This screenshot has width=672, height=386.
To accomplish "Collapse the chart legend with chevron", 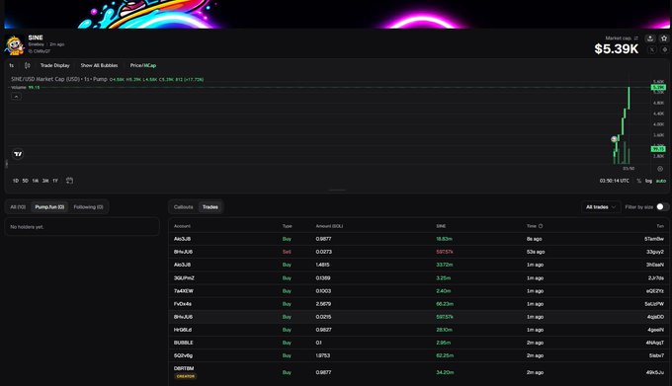I will (x=16, y=97).
